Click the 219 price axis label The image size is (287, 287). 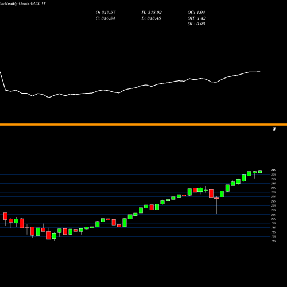(x=273, y=215)
